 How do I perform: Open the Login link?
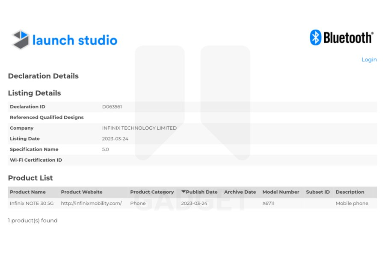[369, 60]
